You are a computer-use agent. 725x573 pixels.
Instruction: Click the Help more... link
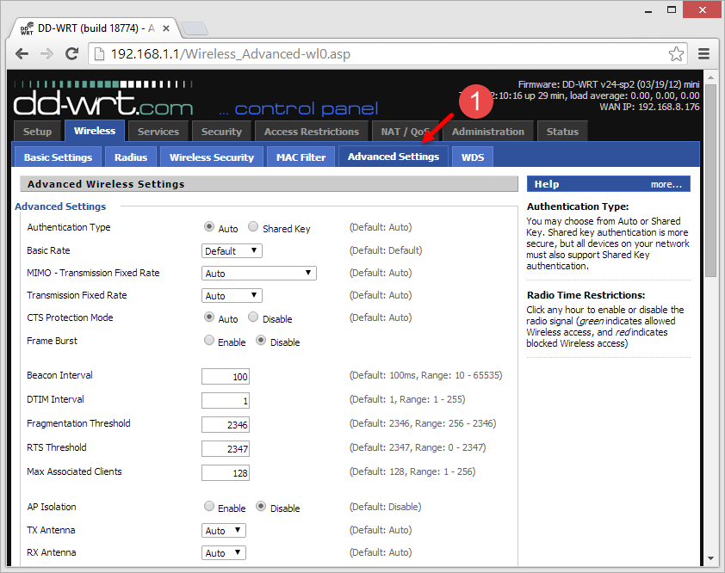[x=666, y=184]
